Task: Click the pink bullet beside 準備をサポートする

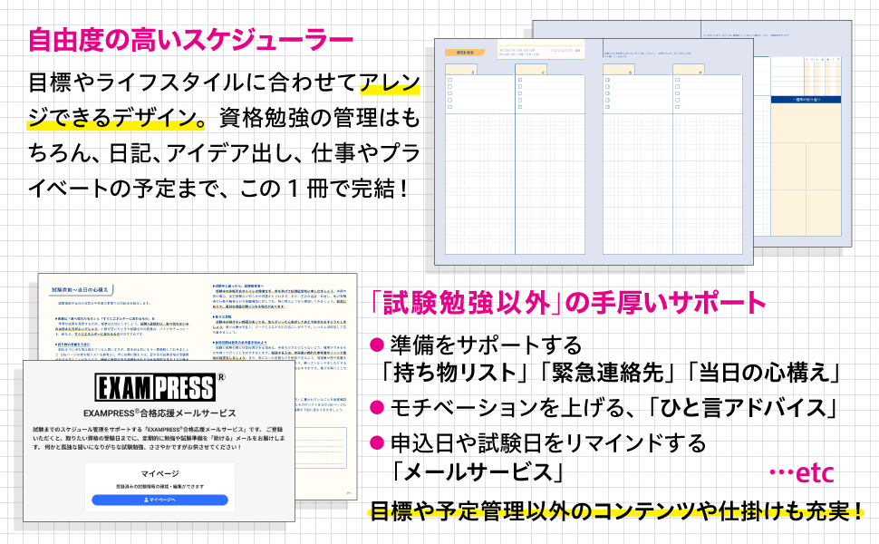Action: tap(377, 345)
